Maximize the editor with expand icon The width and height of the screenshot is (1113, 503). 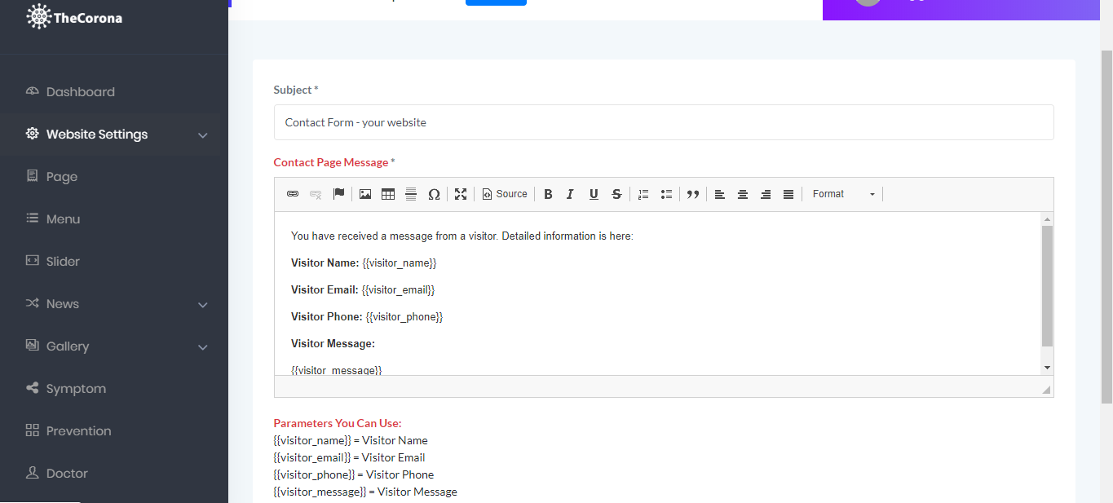point(461,194)
